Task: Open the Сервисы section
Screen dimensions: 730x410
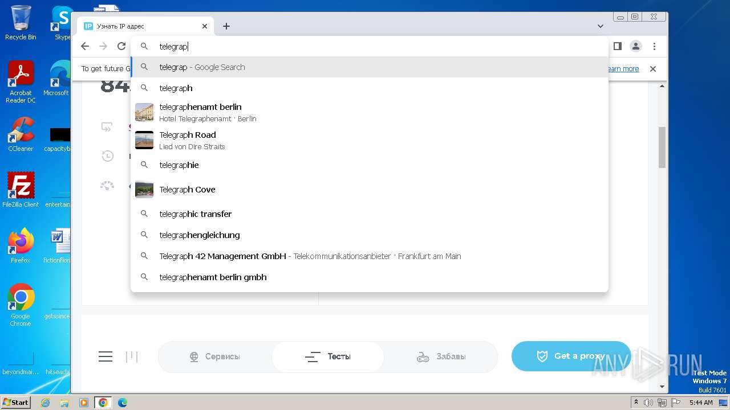Action: point(215,356)
